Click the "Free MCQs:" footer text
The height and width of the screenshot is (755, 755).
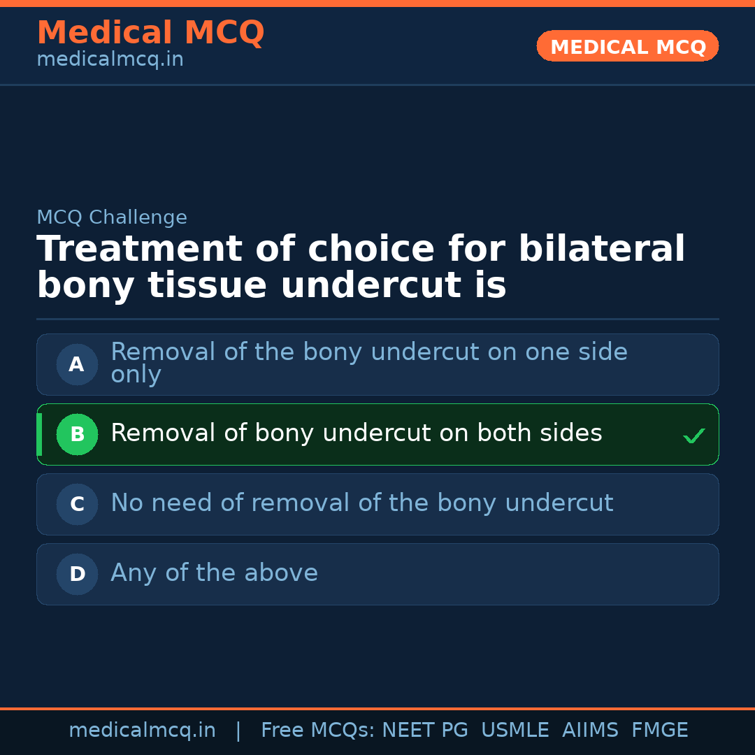318,731
